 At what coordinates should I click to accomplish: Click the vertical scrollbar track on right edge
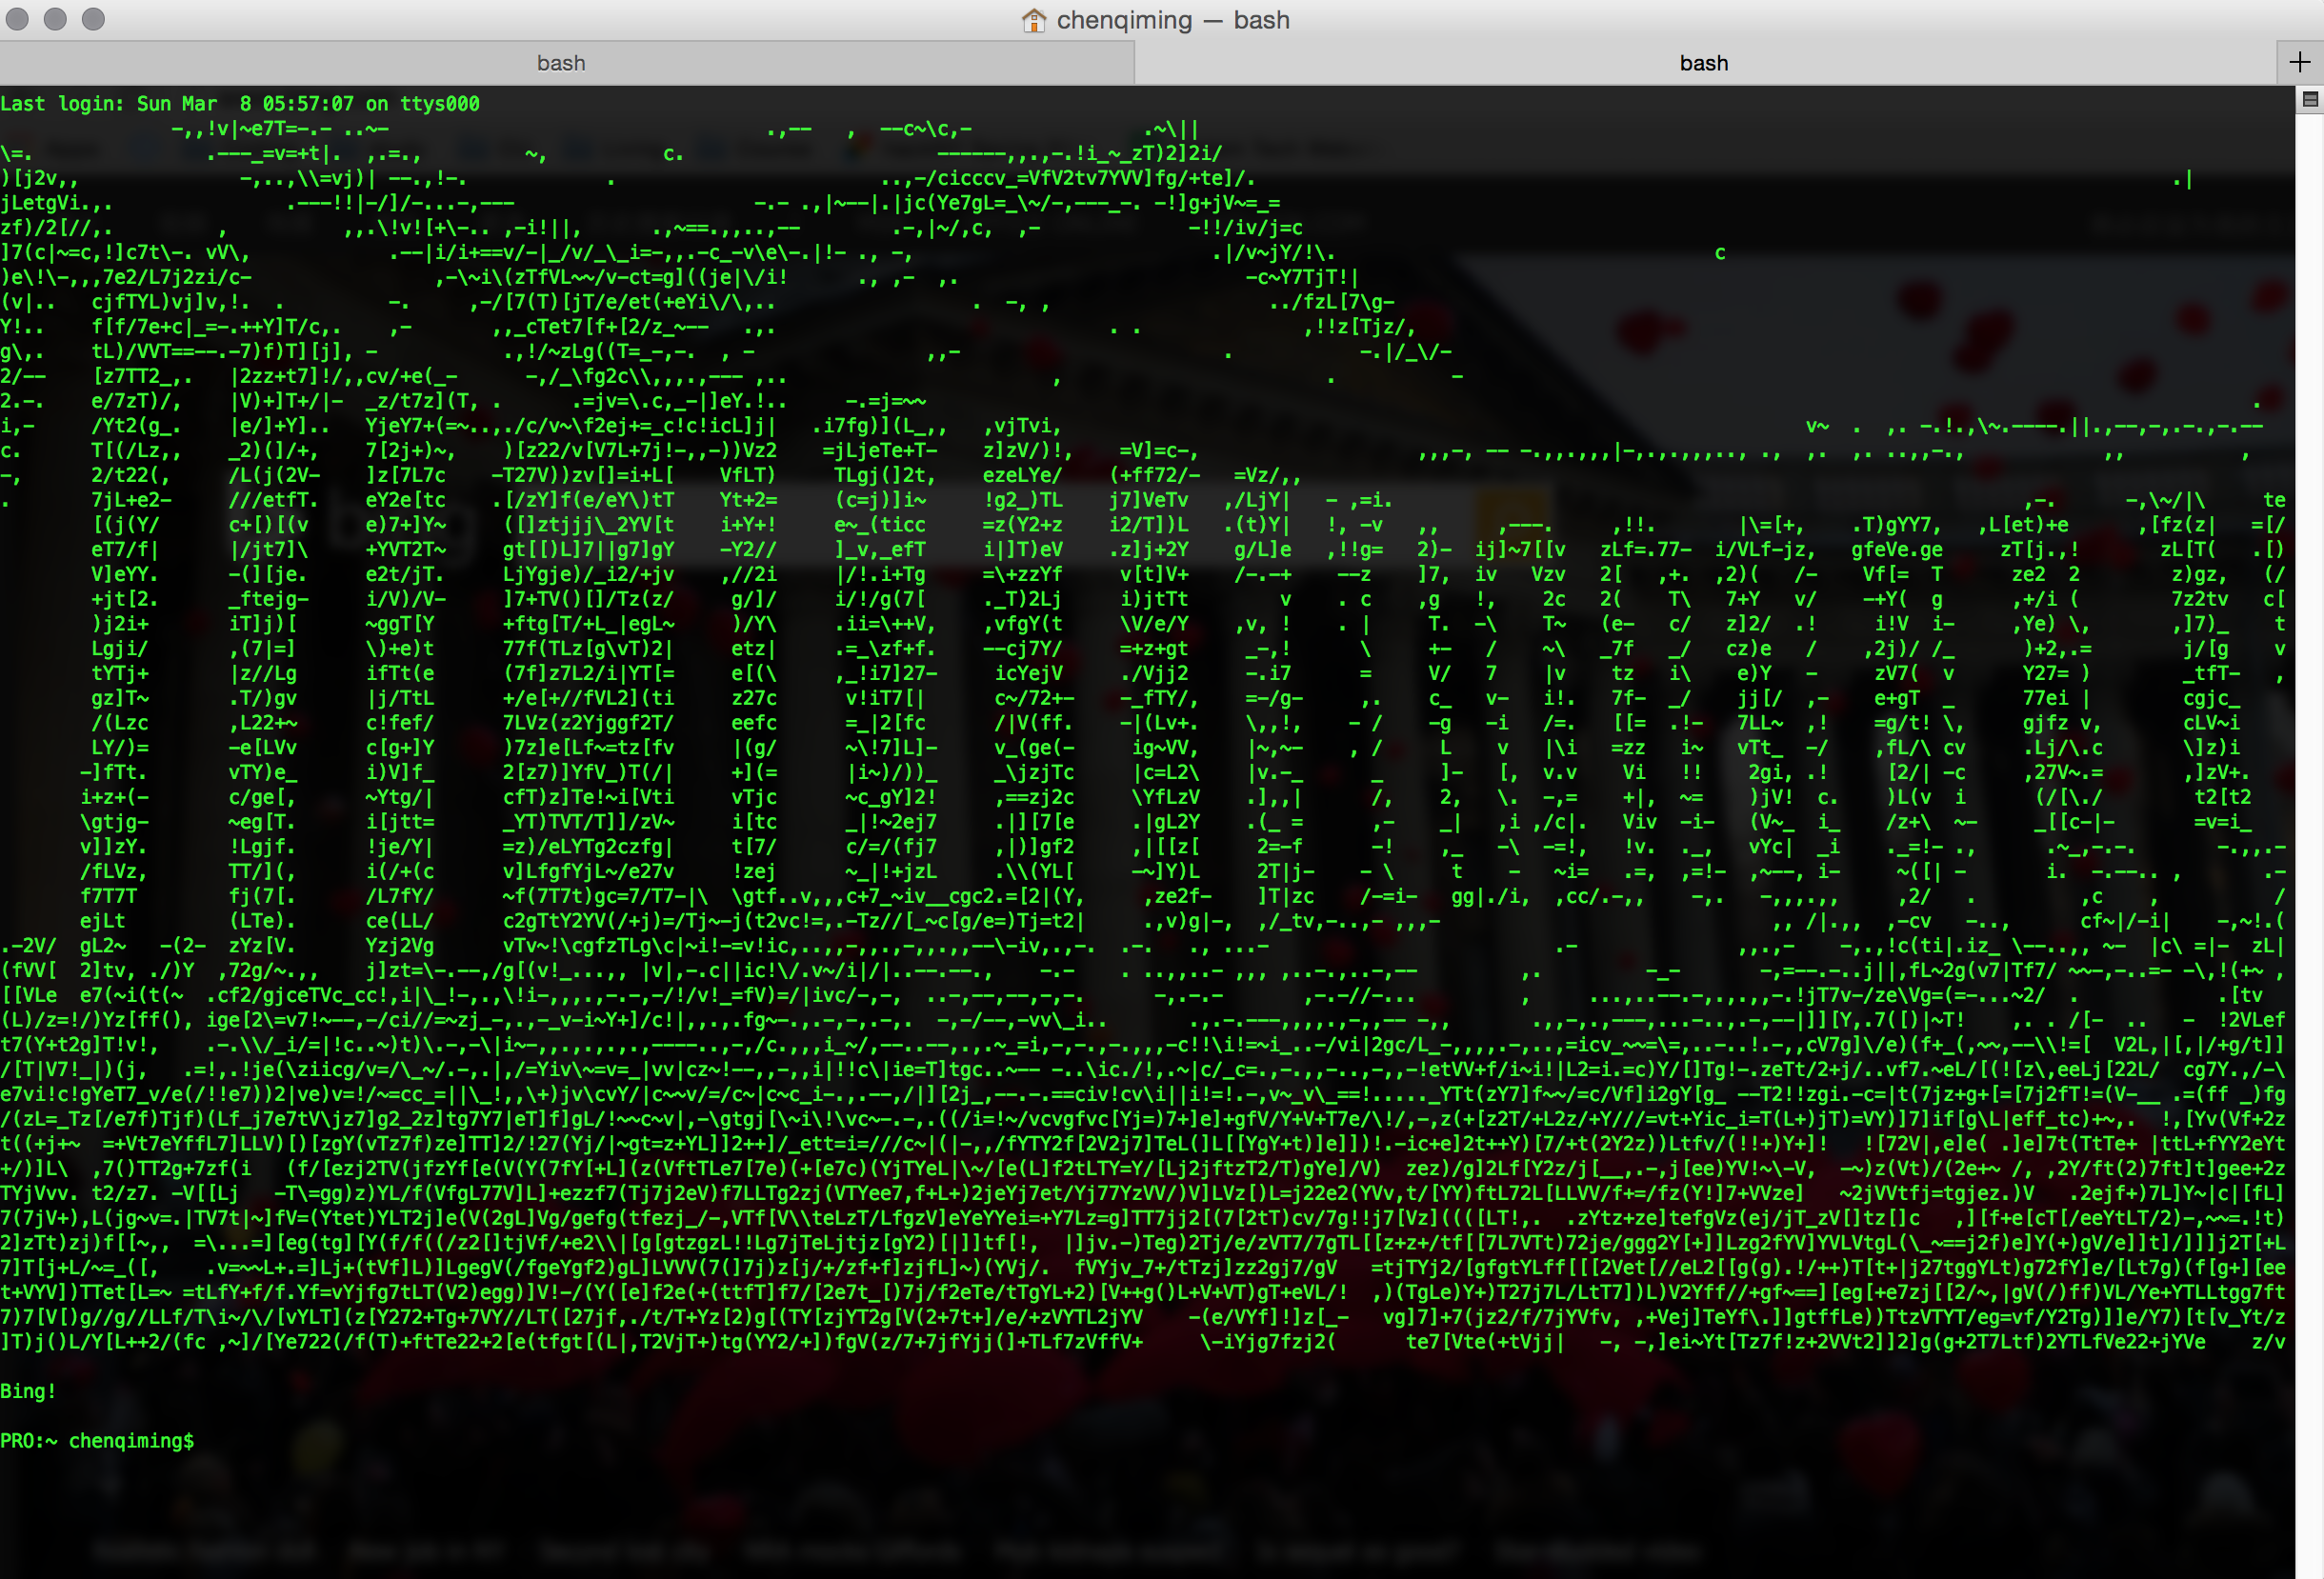2310,800
